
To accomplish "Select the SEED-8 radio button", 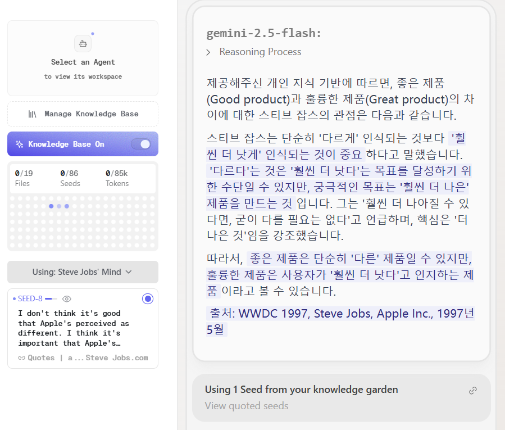I will coord(148,299).
